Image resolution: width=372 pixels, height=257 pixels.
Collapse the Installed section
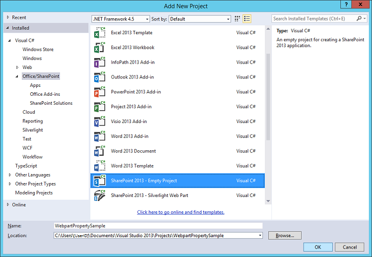8,28
